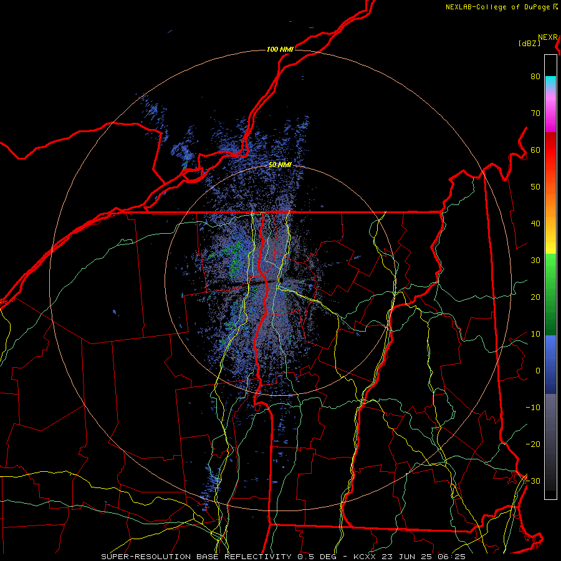Click the 50 value on dBZ scale

pyautogui.click(x=535, y=187)
